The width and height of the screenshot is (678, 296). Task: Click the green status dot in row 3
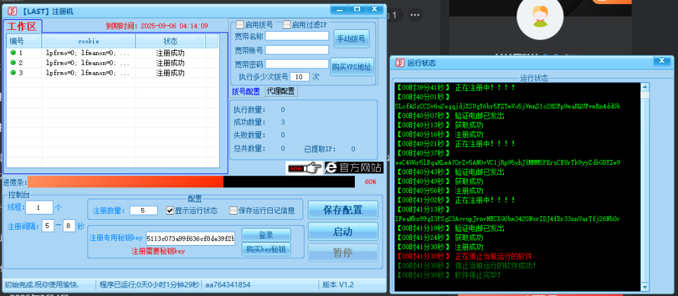click(x=13, y=72)
